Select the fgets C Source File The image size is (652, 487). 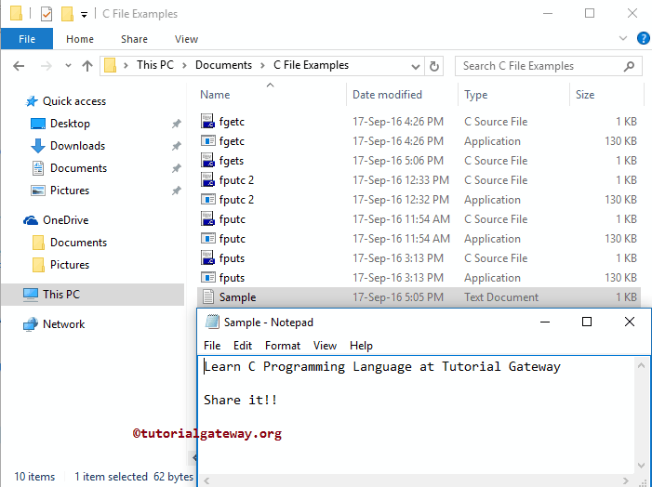point(419,161)
